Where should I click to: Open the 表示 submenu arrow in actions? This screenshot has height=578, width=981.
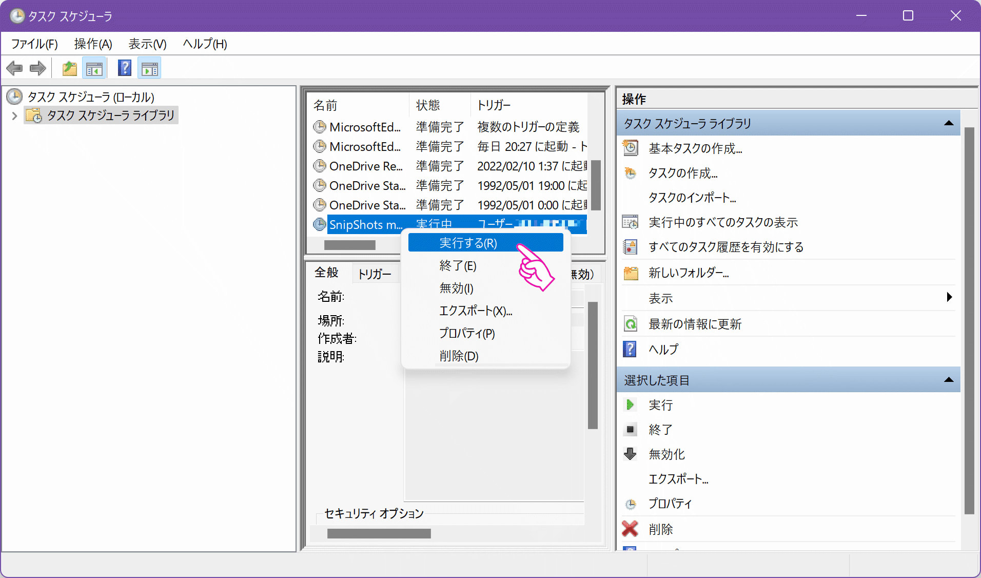click(x=949, y=297)
